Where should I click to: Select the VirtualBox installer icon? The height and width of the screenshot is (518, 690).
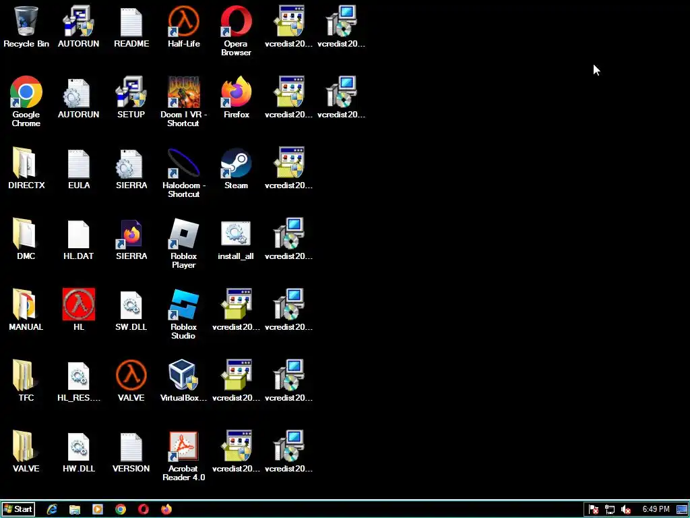click(183, 380)
